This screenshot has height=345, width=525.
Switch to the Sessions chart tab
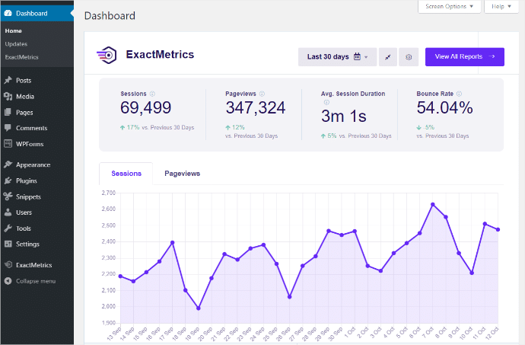pyautogui.click(x=126, y=174)
